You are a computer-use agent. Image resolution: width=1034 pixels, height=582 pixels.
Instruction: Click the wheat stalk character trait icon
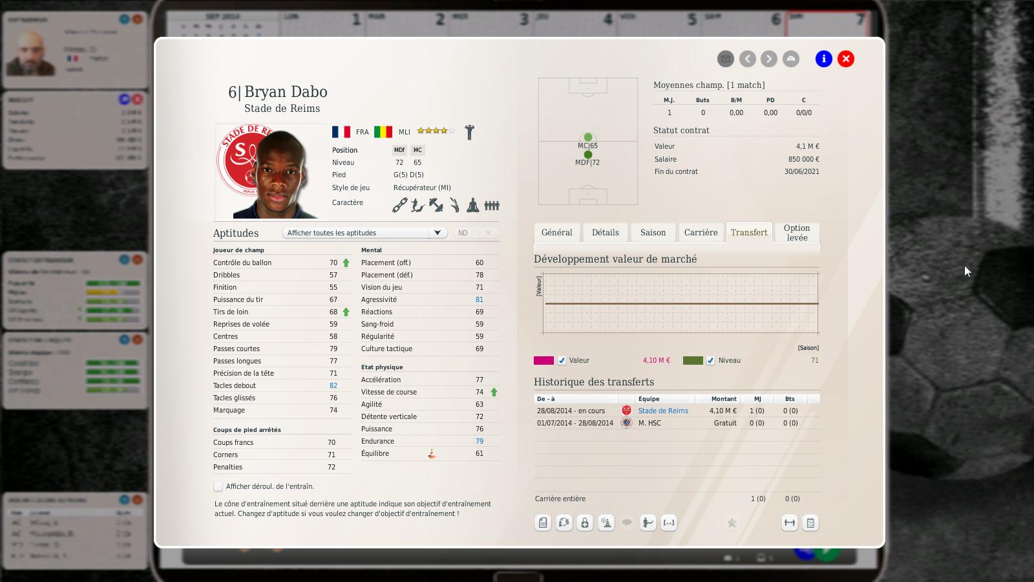click(x=454, y=205)
